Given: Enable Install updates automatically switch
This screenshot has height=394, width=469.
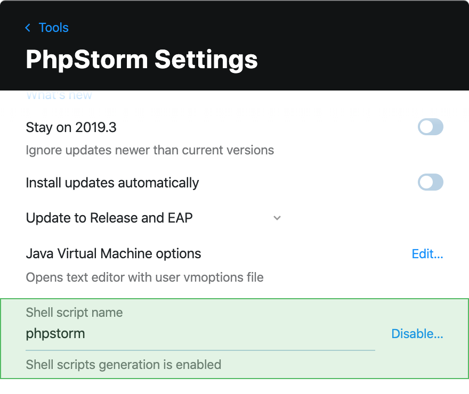Looking at the screenshot, I should (431, 182).
